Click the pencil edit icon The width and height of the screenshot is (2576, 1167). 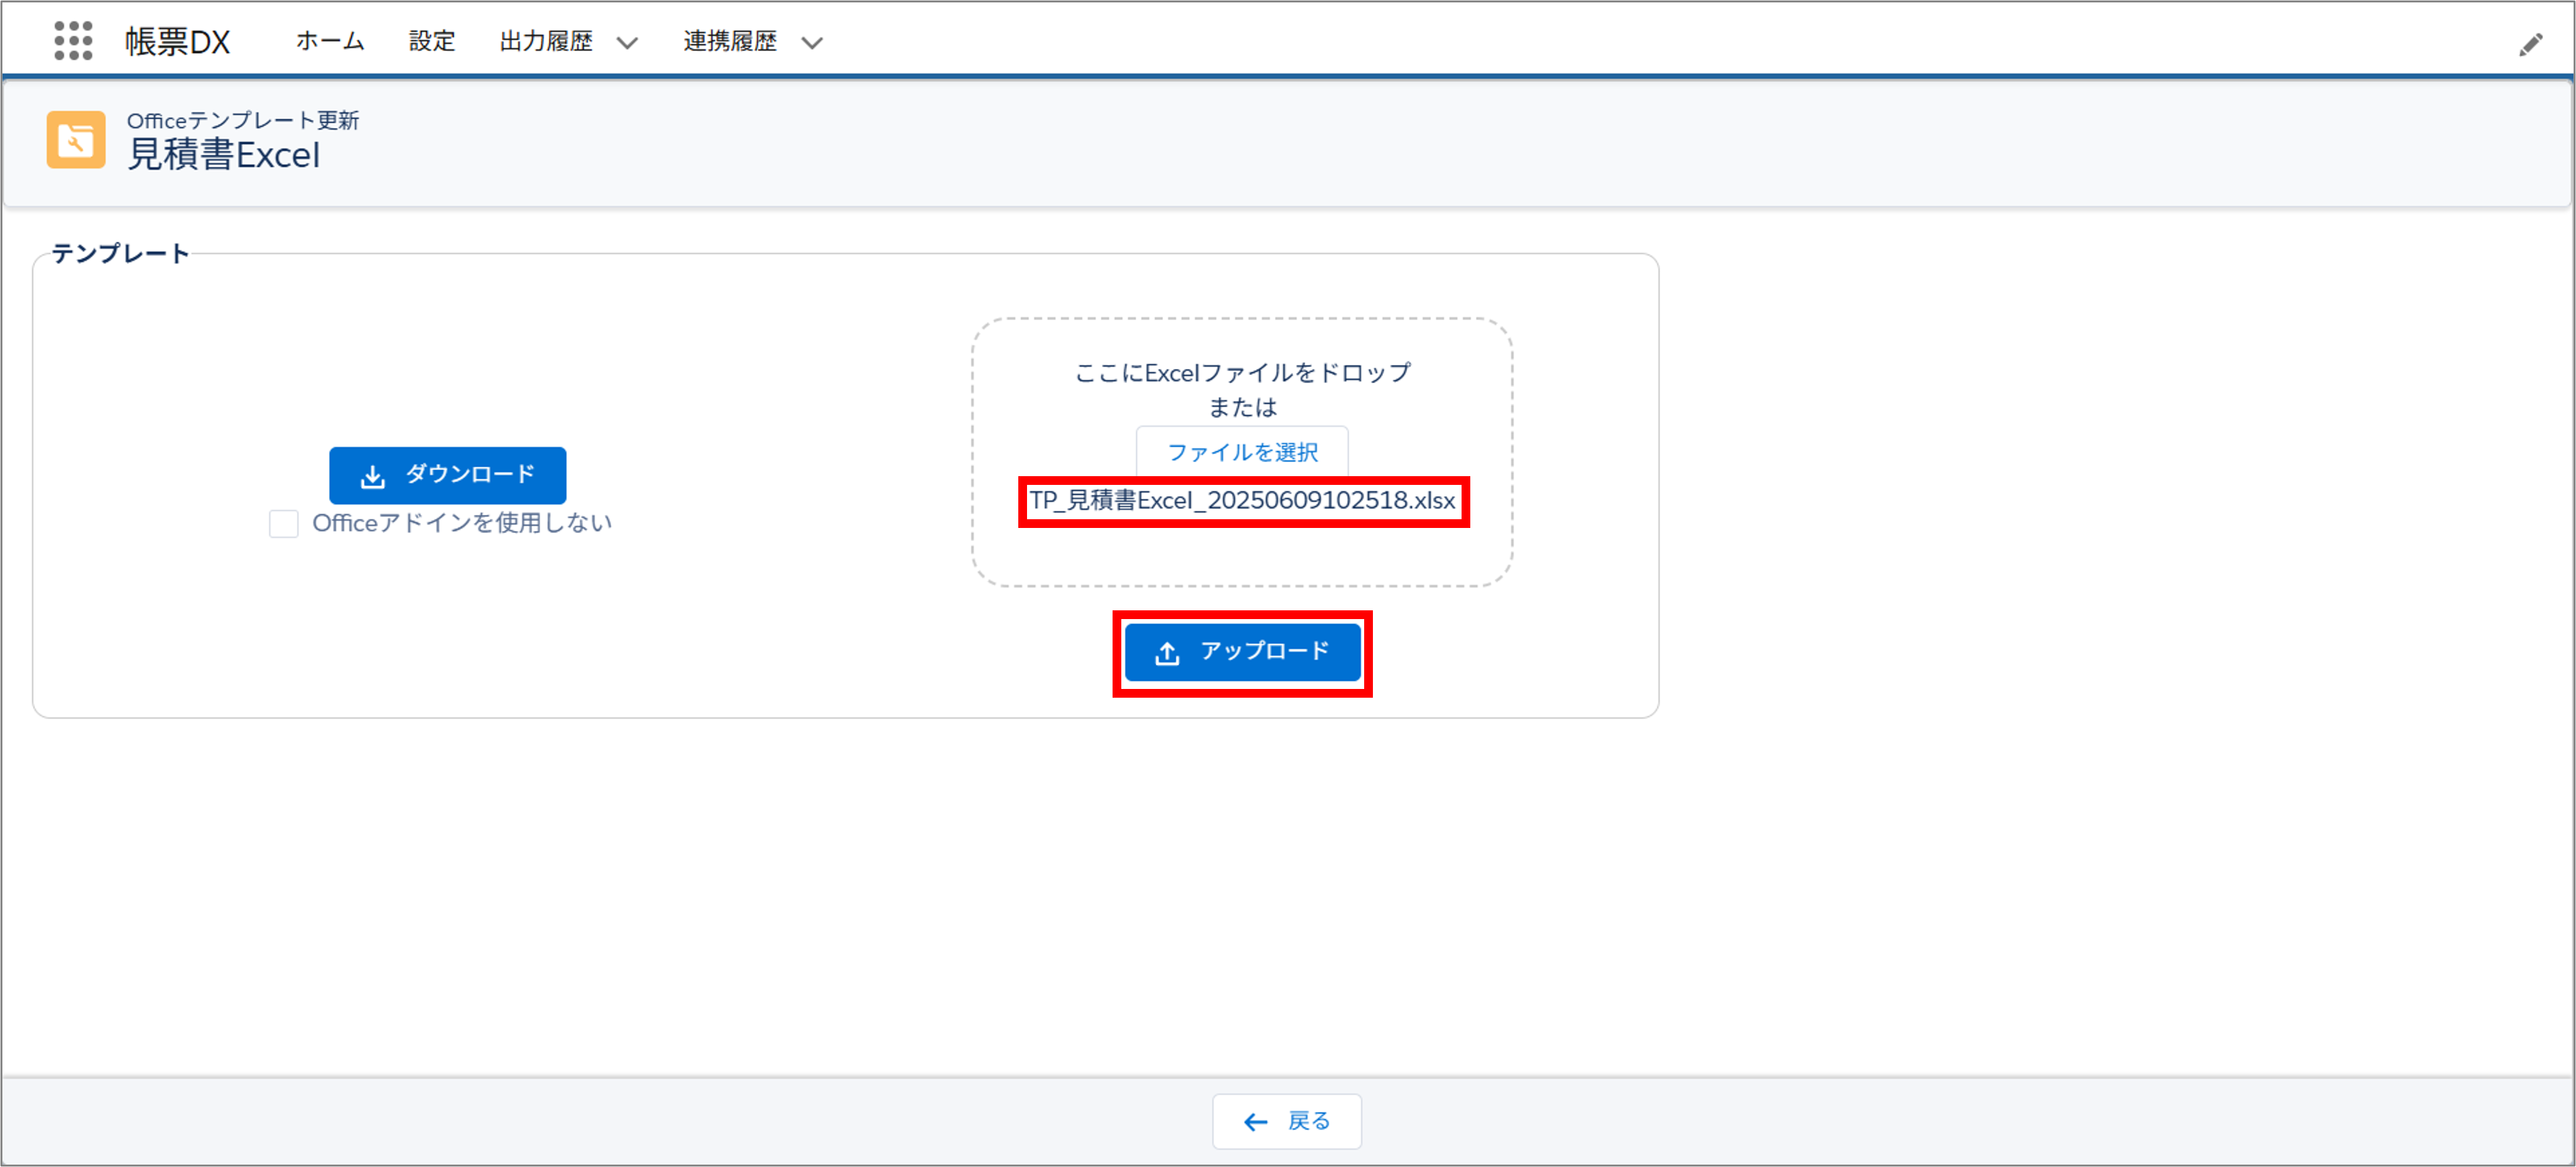coord(2530,44)
